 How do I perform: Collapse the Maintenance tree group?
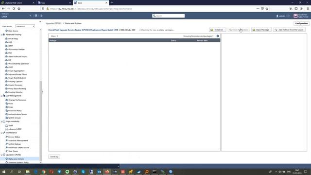coord(1,133)
